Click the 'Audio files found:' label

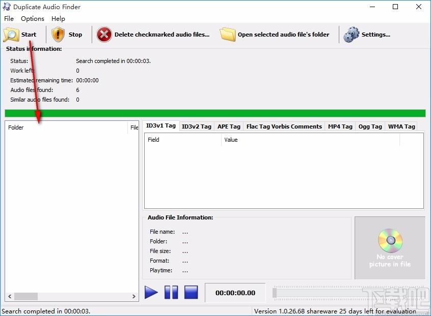pyautogui.click(x=32, y=90)
